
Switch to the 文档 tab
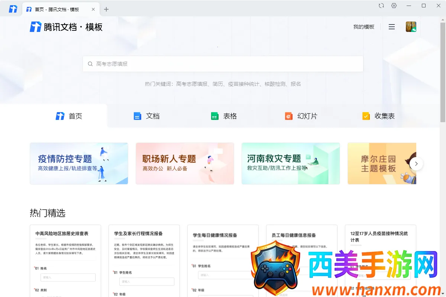point(146,116)
